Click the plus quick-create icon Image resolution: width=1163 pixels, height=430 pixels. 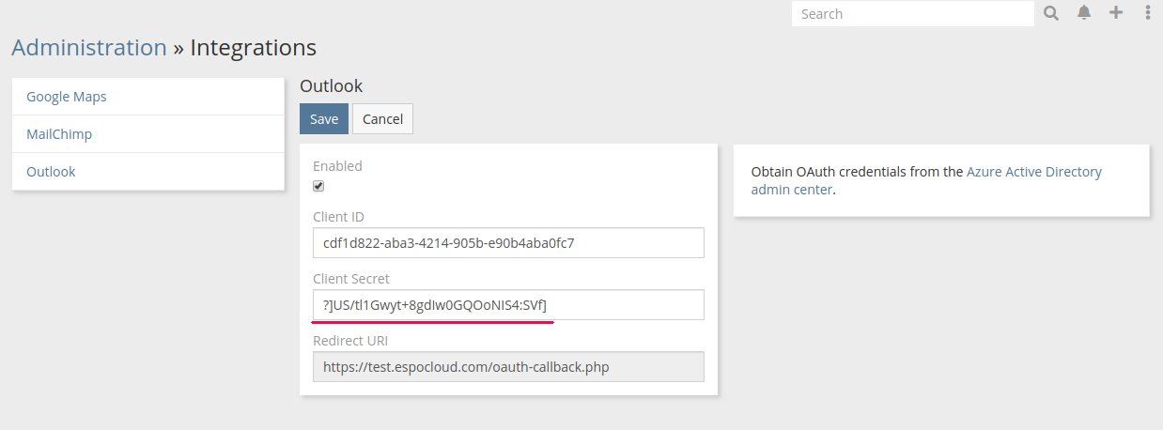coord(1116,13)
